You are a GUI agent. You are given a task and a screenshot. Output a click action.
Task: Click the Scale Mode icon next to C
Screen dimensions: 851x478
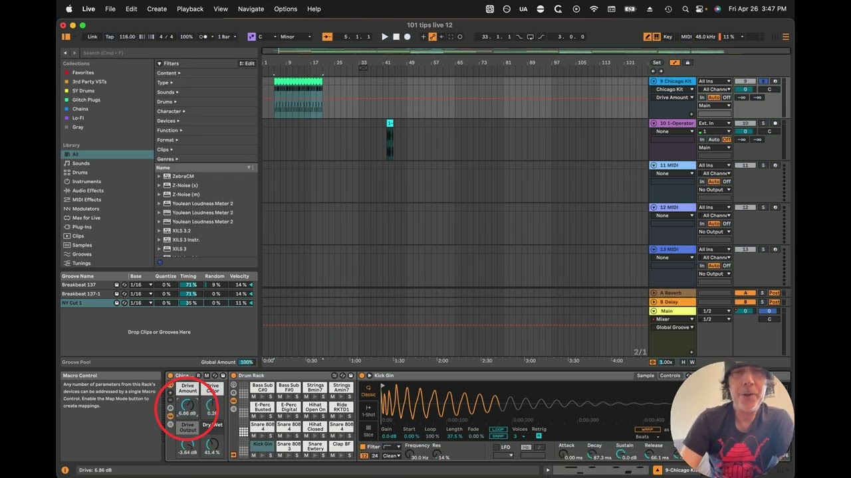click(x=251, y=37)
